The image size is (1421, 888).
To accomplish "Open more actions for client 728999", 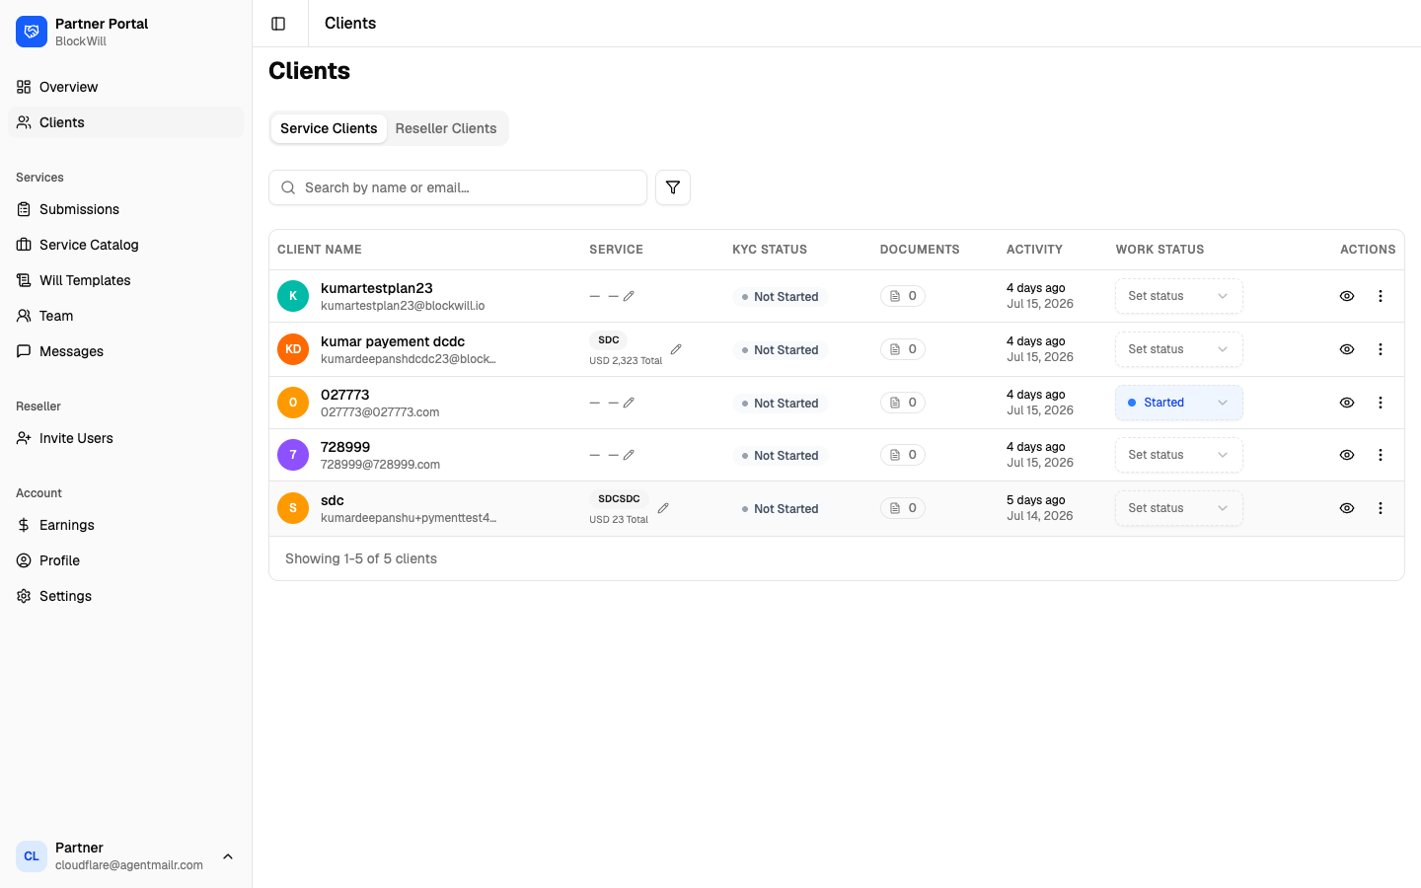I will (1381, 455).
